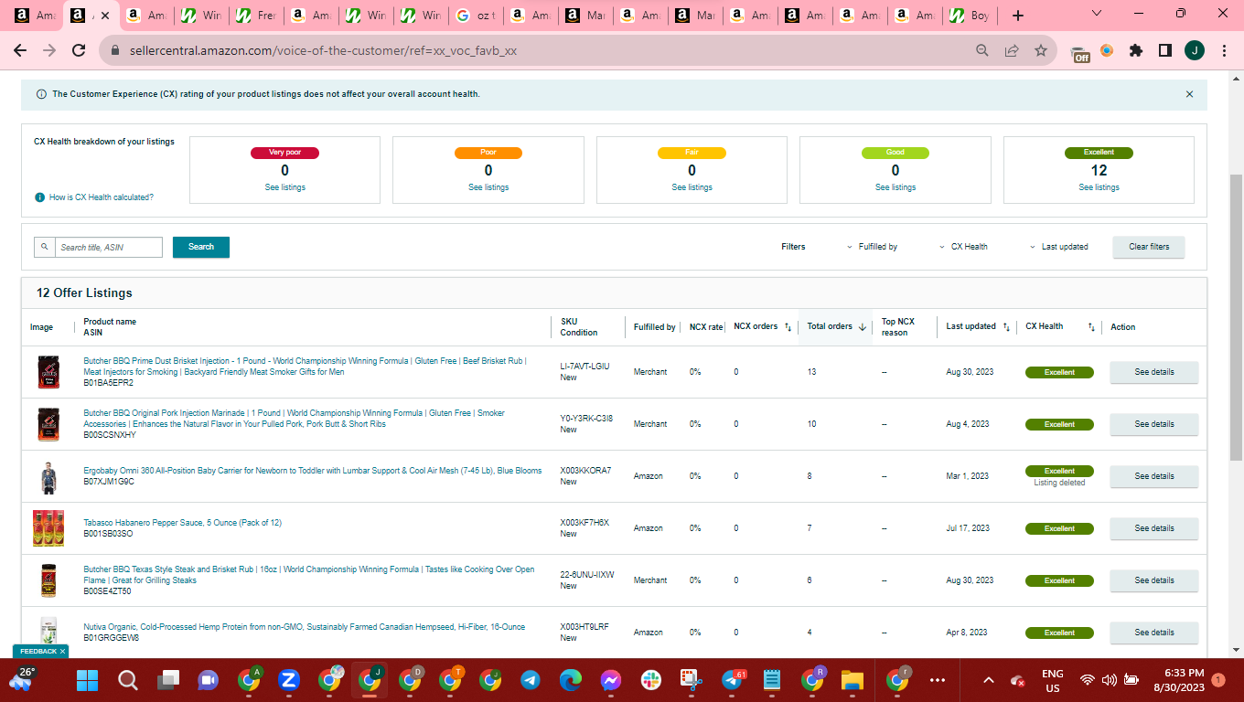
Task: Close the Feedback tab widget
Action: tap(62, 651)
